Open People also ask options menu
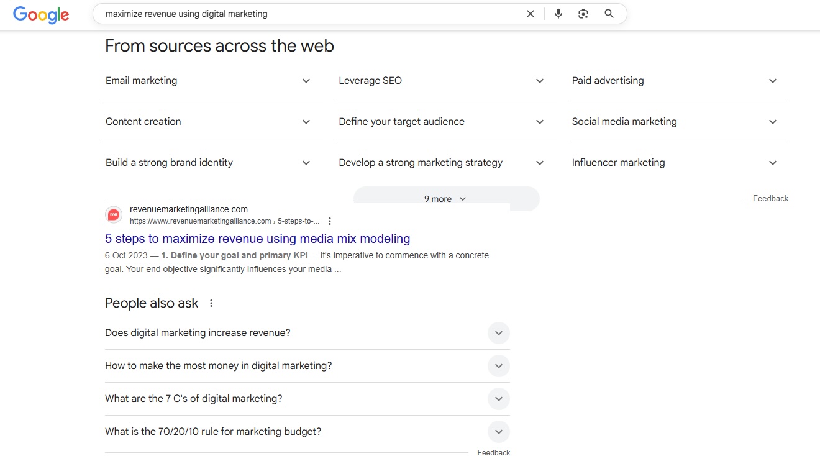This screenshot has height=456, width=820. pyautogui.click(x=211, y=303)
